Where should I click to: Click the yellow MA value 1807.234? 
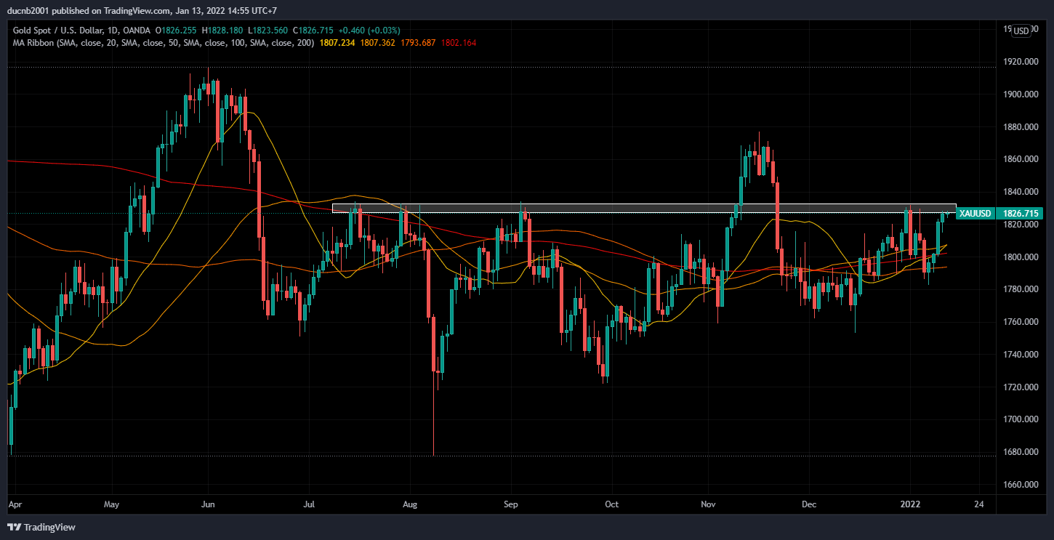(x=337, y=43)
